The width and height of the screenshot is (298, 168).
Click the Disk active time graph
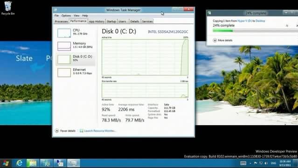pyautogui.click(x=145, y=57)
